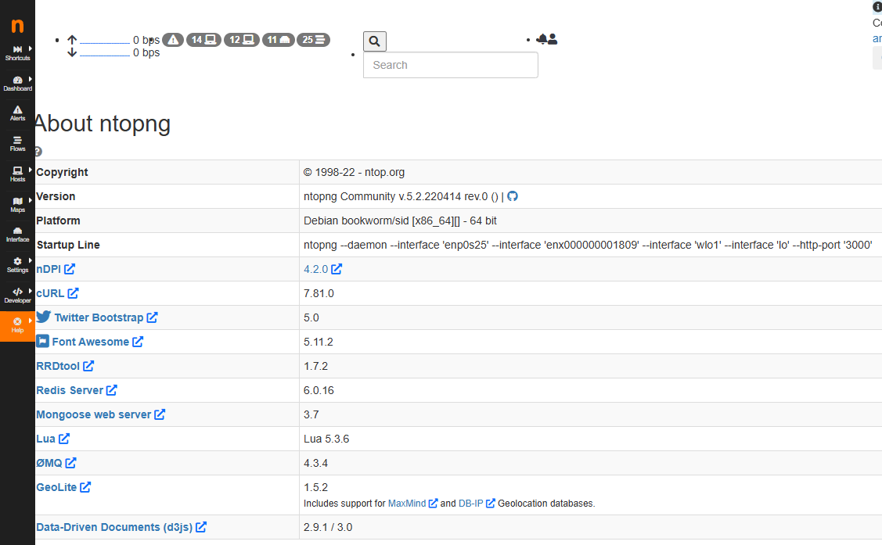Viewport: 882px width, 545px height.
Task: Open the notifications bell user icon
Action: tap(546, 39)
